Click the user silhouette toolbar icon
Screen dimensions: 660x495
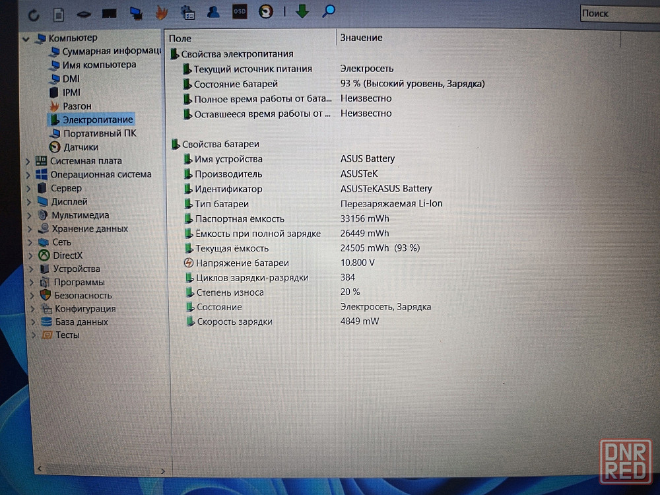[213, 11]
